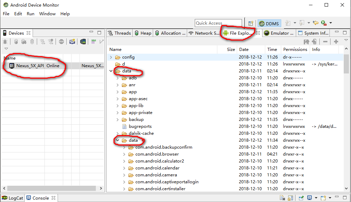Click the previous annotation toolbar icon
The width and height of the screenshot is (351, 202).
click(302, 23)
